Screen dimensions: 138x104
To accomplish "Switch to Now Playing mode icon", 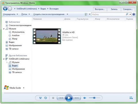I will (x=131, y=98).
